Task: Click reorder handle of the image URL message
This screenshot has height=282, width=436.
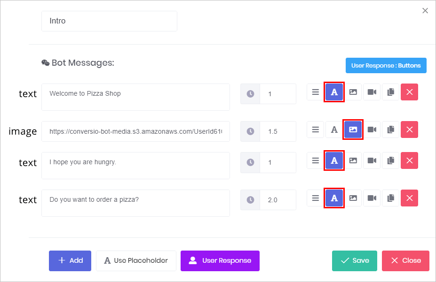Action: pos(315,130)
